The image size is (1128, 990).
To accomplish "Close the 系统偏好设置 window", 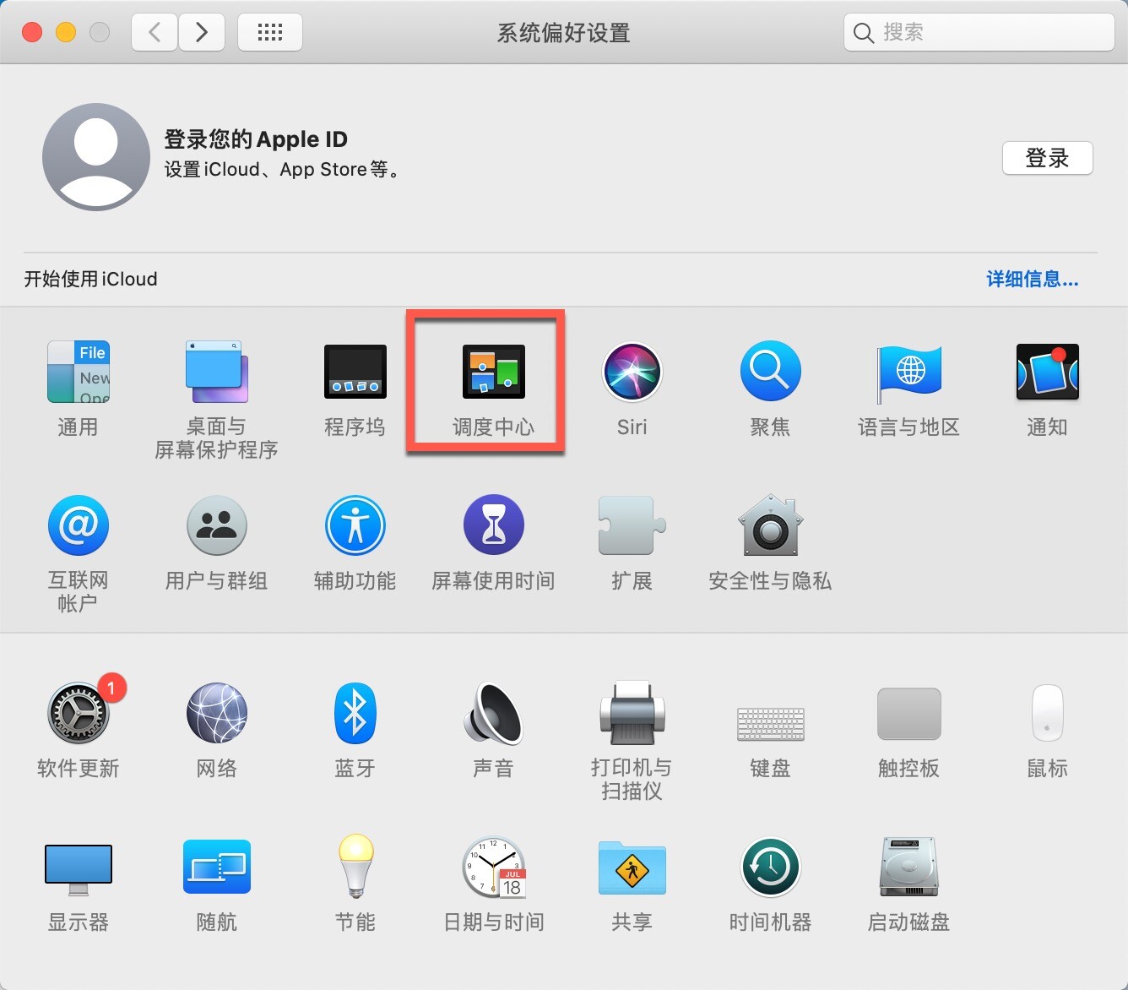I will (32, 33).
